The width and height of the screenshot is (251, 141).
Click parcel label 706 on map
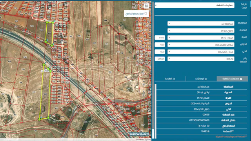point(21,83)
